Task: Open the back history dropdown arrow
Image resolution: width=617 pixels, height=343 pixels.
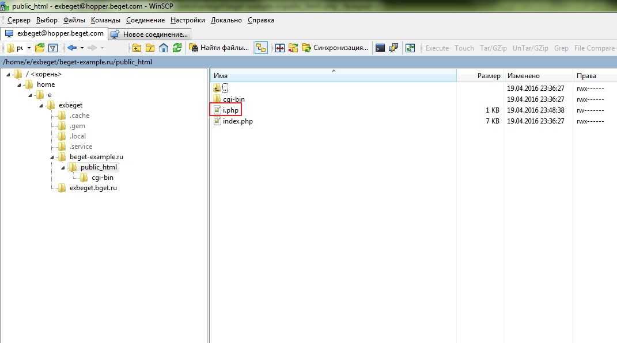Action: coord(82,48)
